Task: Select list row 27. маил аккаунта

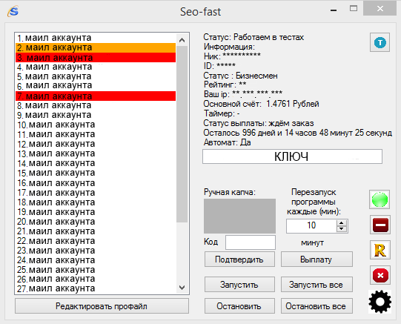Action: pyautogui.click(x=96, y=288)
